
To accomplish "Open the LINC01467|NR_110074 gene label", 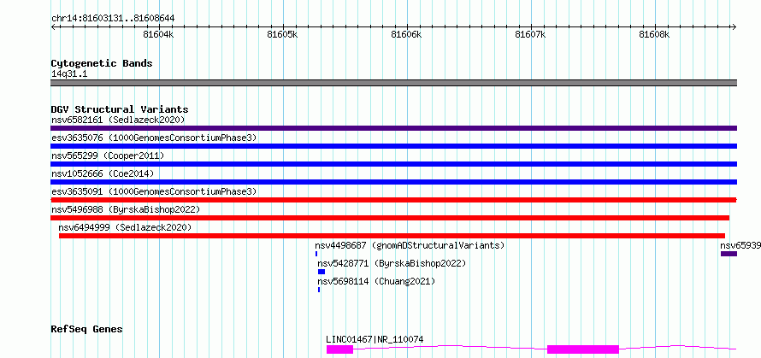I will click(375, 339).
